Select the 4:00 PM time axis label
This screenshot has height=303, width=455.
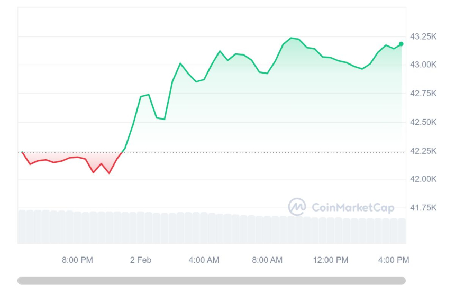pyautogui.click(x=394, y=260)
